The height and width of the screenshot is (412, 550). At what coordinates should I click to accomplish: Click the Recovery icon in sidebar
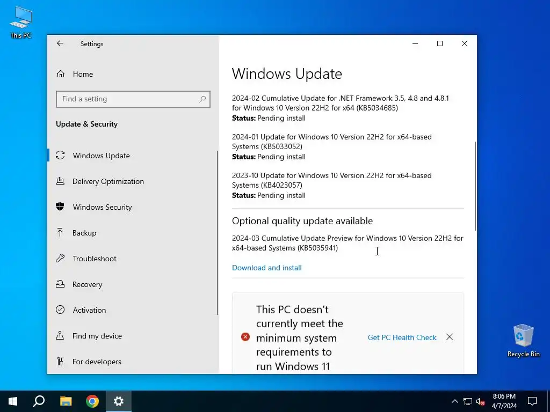click(60, 284)
